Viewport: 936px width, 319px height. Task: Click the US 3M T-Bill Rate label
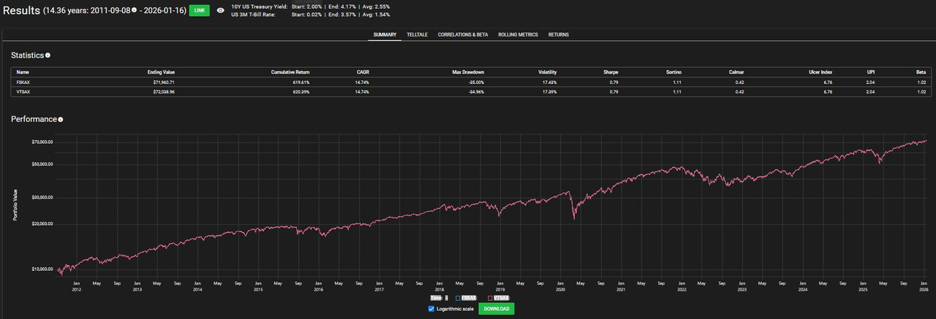[253, 15]
